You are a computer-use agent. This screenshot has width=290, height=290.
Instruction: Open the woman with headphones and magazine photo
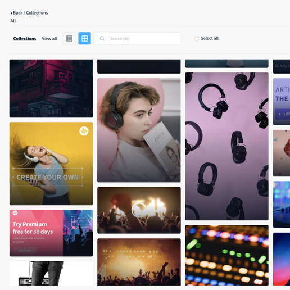pos(139,130)
